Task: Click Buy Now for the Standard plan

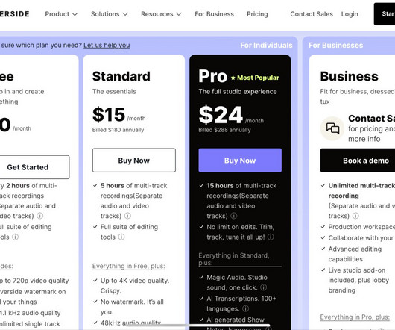Action: [x=134, y=161]
